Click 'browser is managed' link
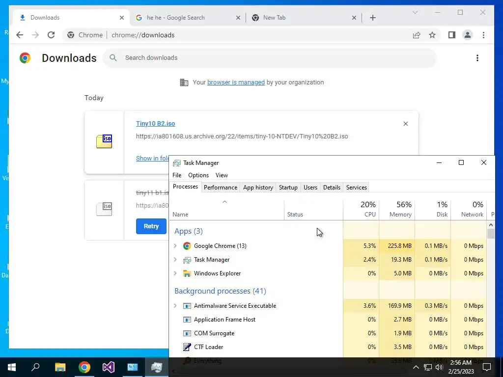Viewport: 503px width, 377px height. coord(236,82)
